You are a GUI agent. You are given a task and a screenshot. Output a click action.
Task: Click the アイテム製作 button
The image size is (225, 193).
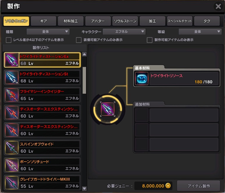[x=198, y=186]
